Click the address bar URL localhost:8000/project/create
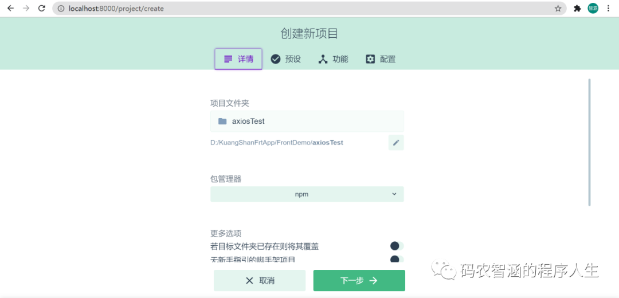The height and width of the screenshot is (298, 619). pyautogui.click(x=116, y=8)
